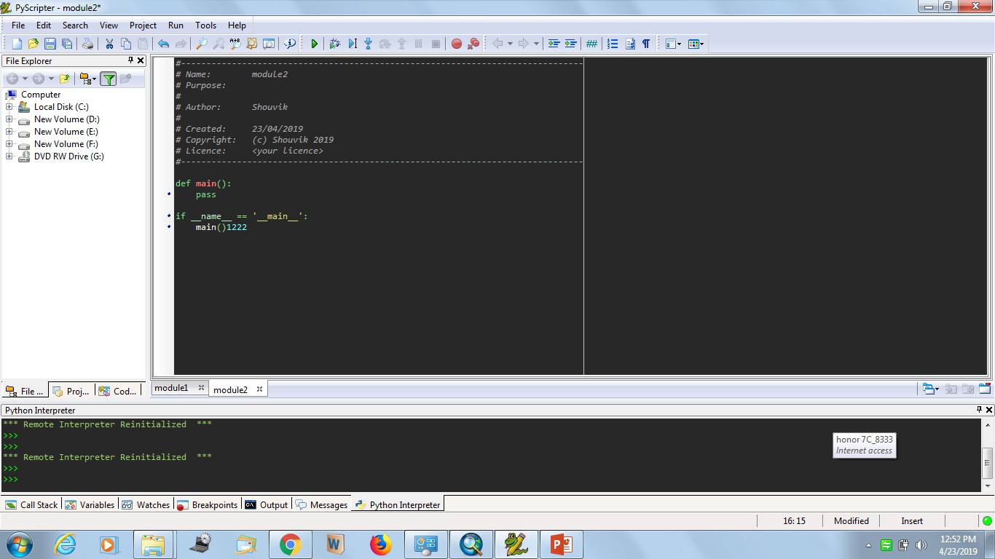Screen dimensions: 995x559
Task: Clear all breakpoints with the crossed-circle icon
Action: tap(473, 44)
